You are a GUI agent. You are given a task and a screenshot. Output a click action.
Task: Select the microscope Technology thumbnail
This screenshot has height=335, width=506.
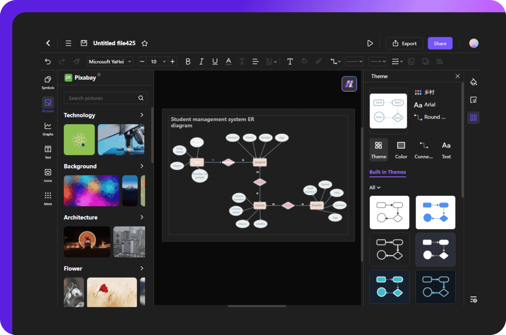coord(121,140)
